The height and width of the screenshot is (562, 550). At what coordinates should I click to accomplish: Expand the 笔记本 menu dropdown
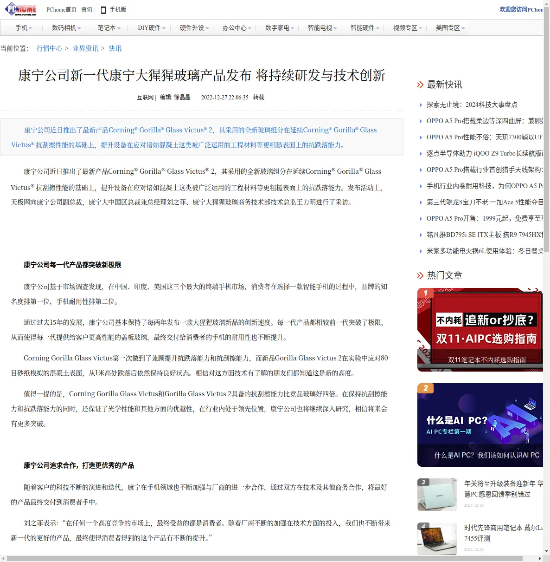coord(109,28)
